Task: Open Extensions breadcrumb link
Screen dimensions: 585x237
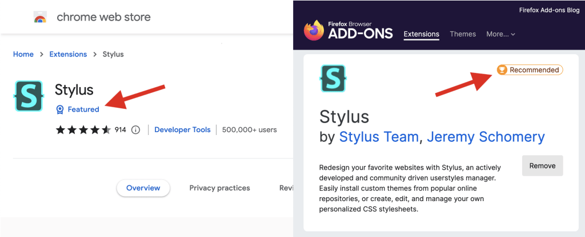Action: [x=69, y=54]
